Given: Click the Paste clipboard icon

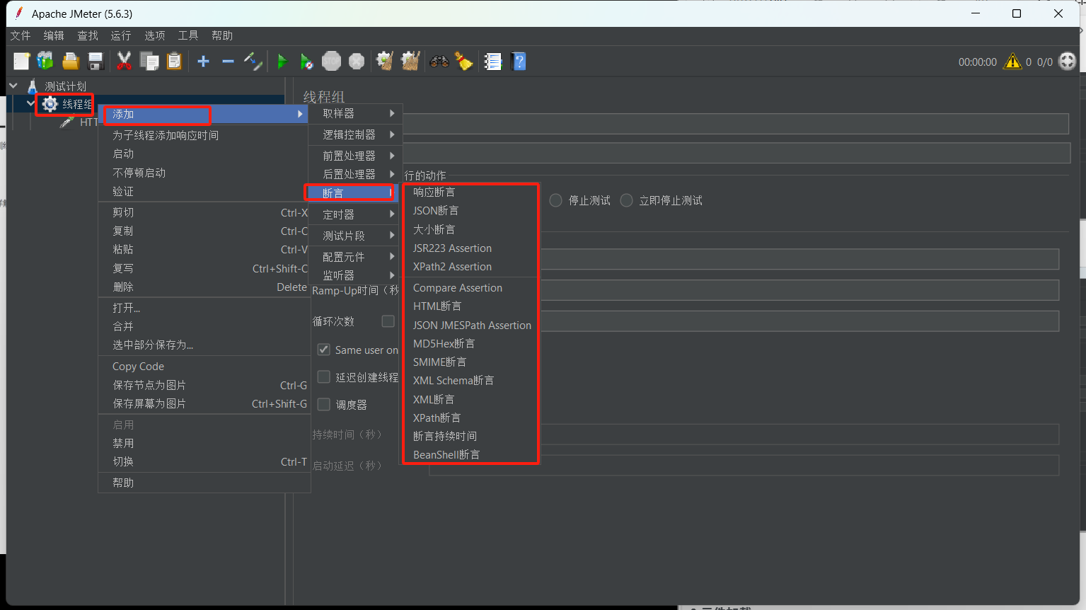Looking at the screenshot, I should click(174, 62).
